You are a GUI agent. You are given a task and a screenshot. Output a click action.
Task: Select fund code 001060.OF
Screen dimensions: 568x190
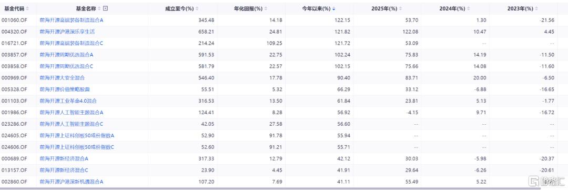tap(15, 21)
